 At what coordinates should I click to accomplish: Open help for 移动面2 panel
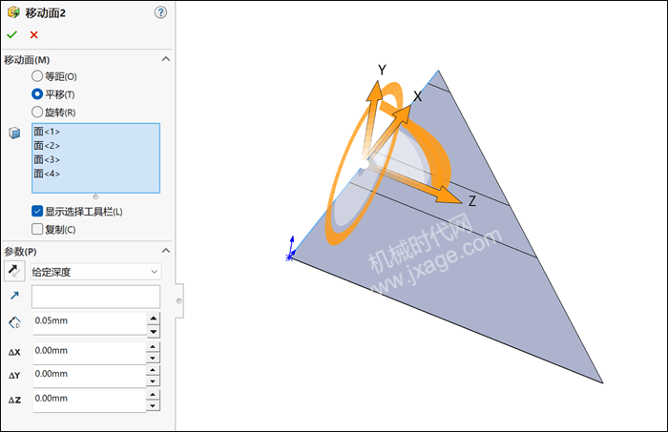[160, 12]
